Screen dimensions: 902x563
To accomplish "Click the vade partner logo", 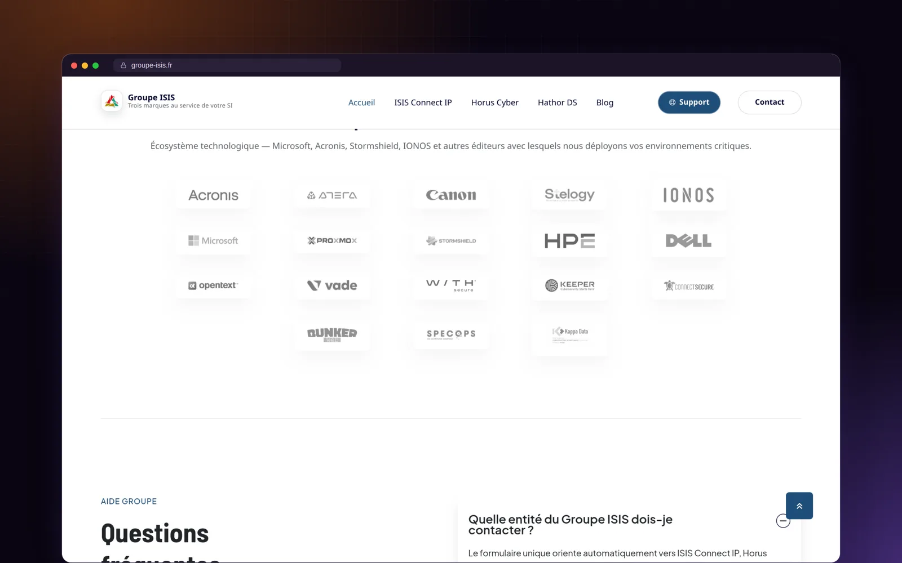I will (x=332, y=285).
